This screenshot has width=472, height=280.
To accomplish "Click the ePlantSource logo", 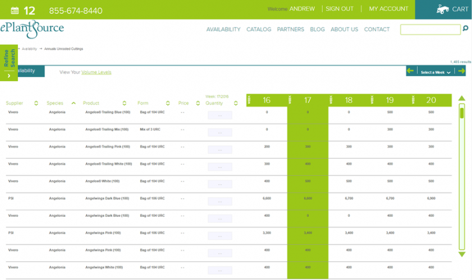I will pyautogui.click(x=32, y=29).
